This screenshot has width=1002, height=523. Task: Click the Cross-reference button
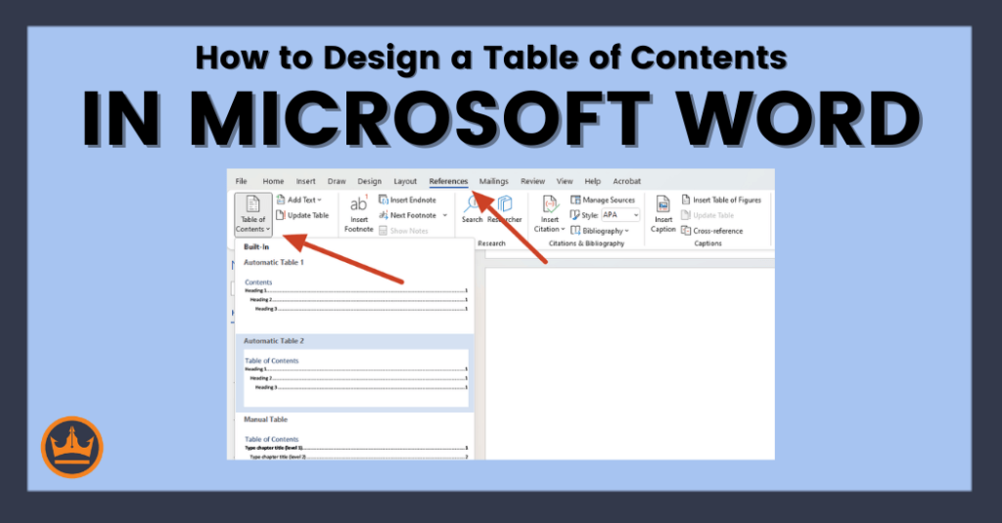712,231
